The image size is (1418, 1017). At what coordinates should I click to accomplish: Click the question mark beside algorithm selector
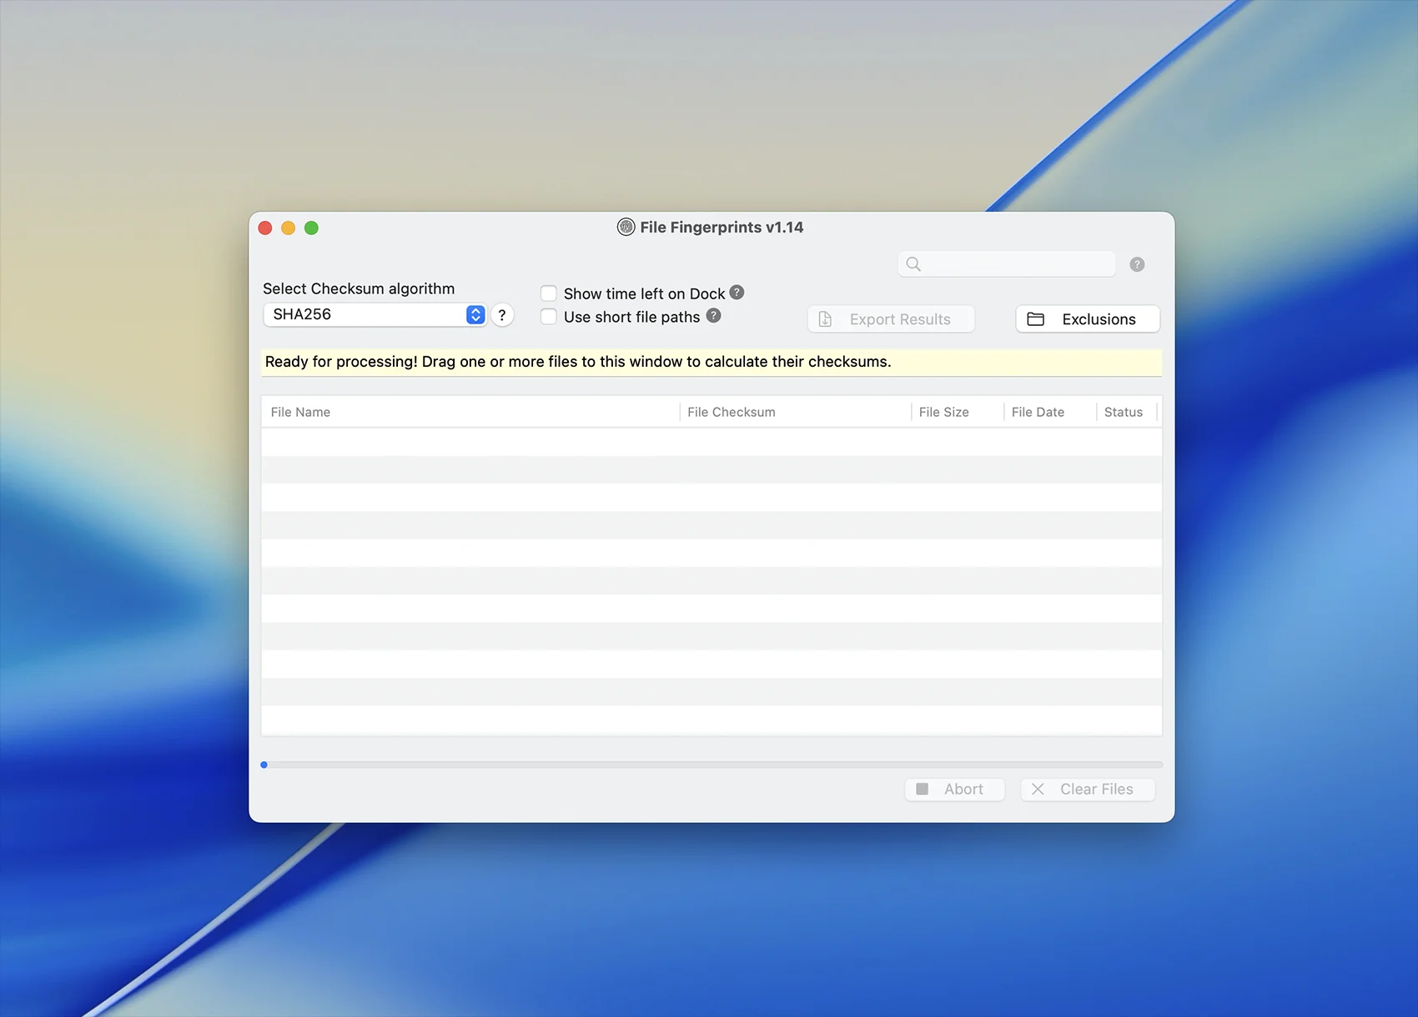(x=502, y=315)
